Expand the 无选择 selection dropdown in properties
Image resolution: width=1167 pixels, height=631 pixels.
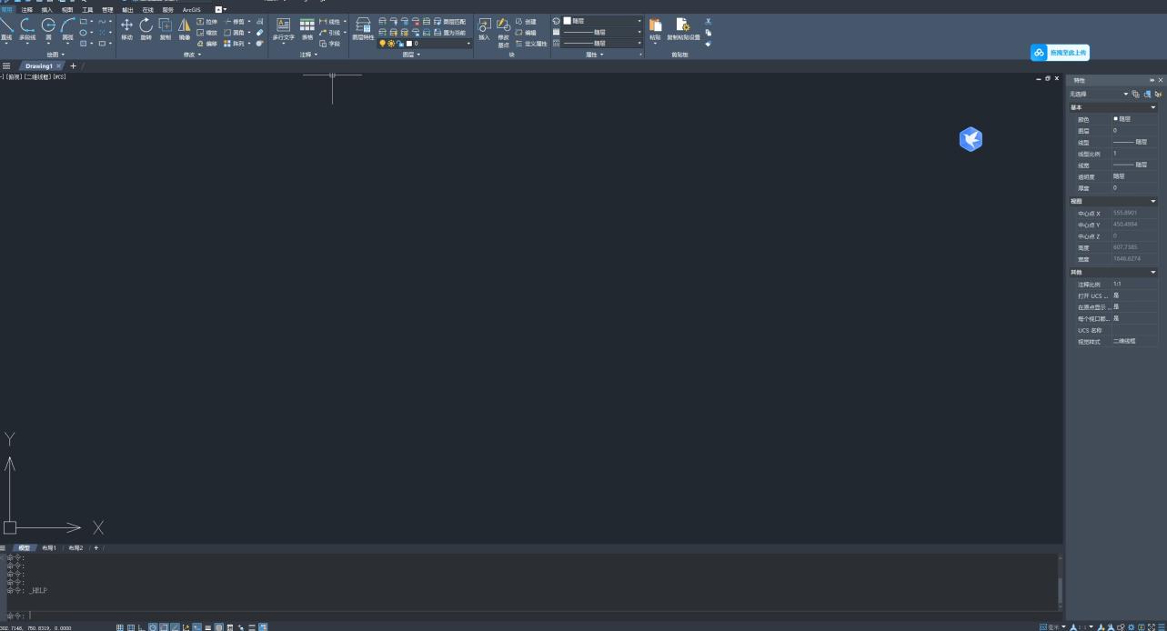tap(1125, 94)
